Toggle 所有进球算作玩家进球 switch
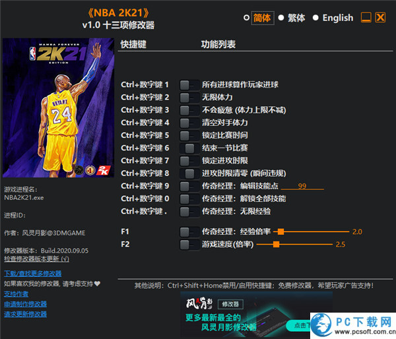 pyautogui.click(x=189, y=85)
